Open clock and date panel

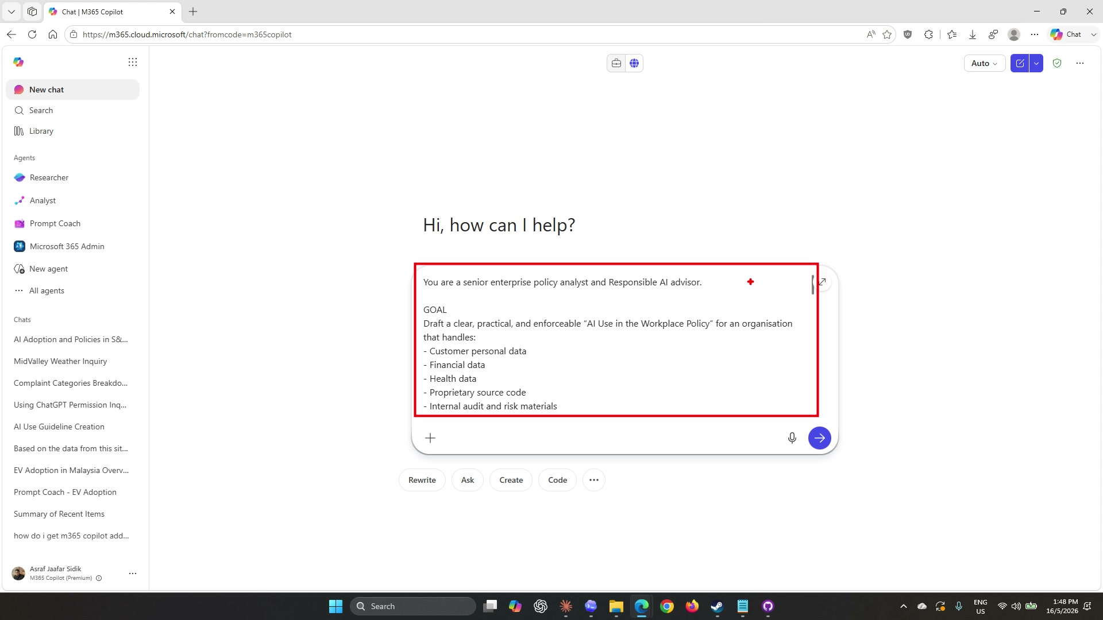[1062, 606]
